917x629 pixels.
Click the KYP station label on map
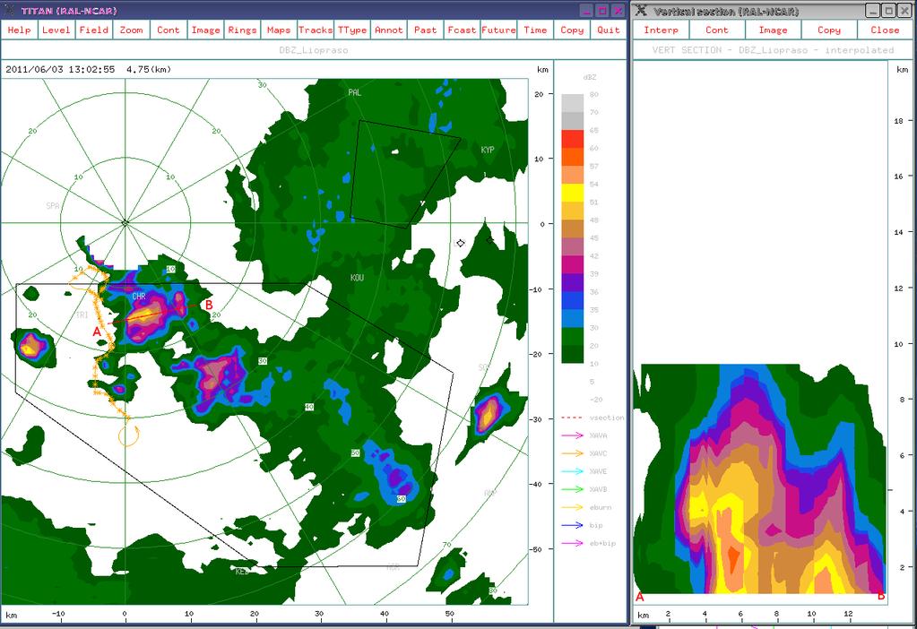click(x=488, y=150)
